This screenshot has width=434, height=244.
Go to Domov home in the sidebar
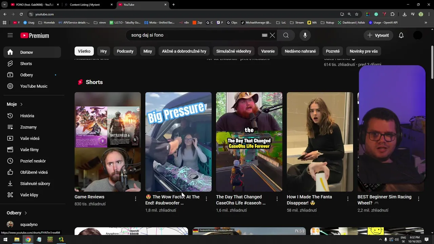[x=32, y=52]
